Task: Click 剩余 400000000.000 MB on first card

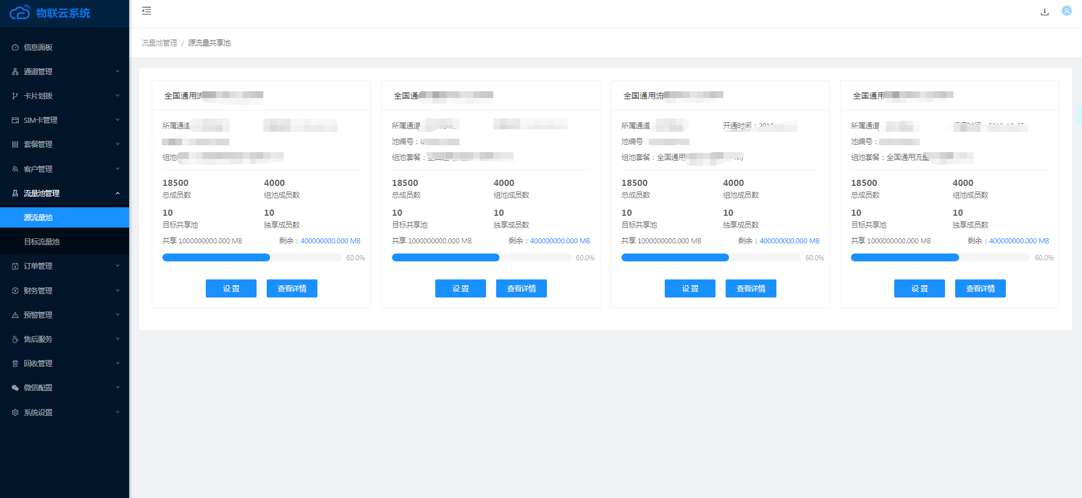Action: click(x=320, y=241)
